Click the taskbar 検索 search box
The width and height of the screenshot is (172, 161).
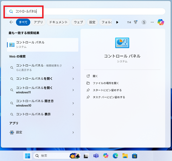point(57,156)
